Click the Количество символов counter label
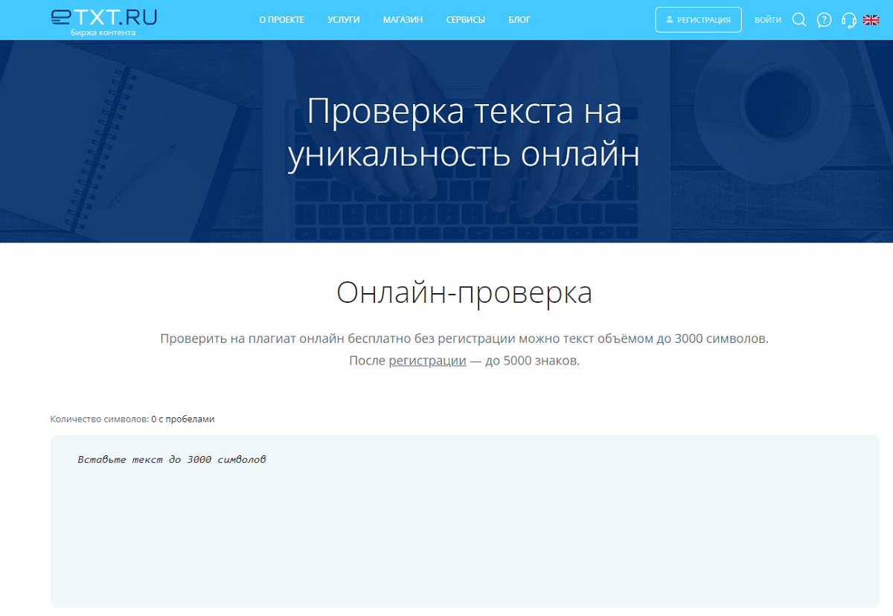The image size is (893, 616). (100, 419)
